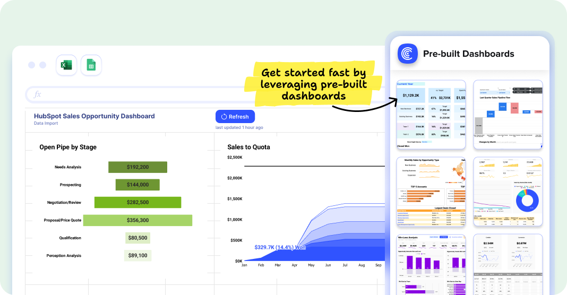Click the May month axis label
The width and height of the screenshot is (567, 295).
coord(311,265)
